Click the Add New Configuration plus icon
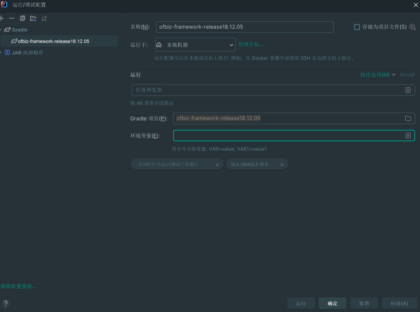 pos(2,18)
